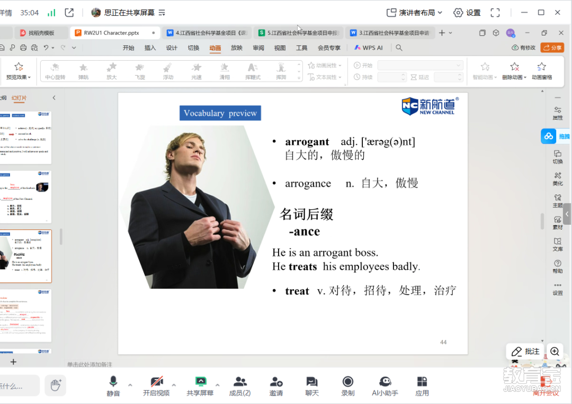Viewport: 572px width, 404px height.
Task: Open the 插入 ribbon tab
Action: 150,48
